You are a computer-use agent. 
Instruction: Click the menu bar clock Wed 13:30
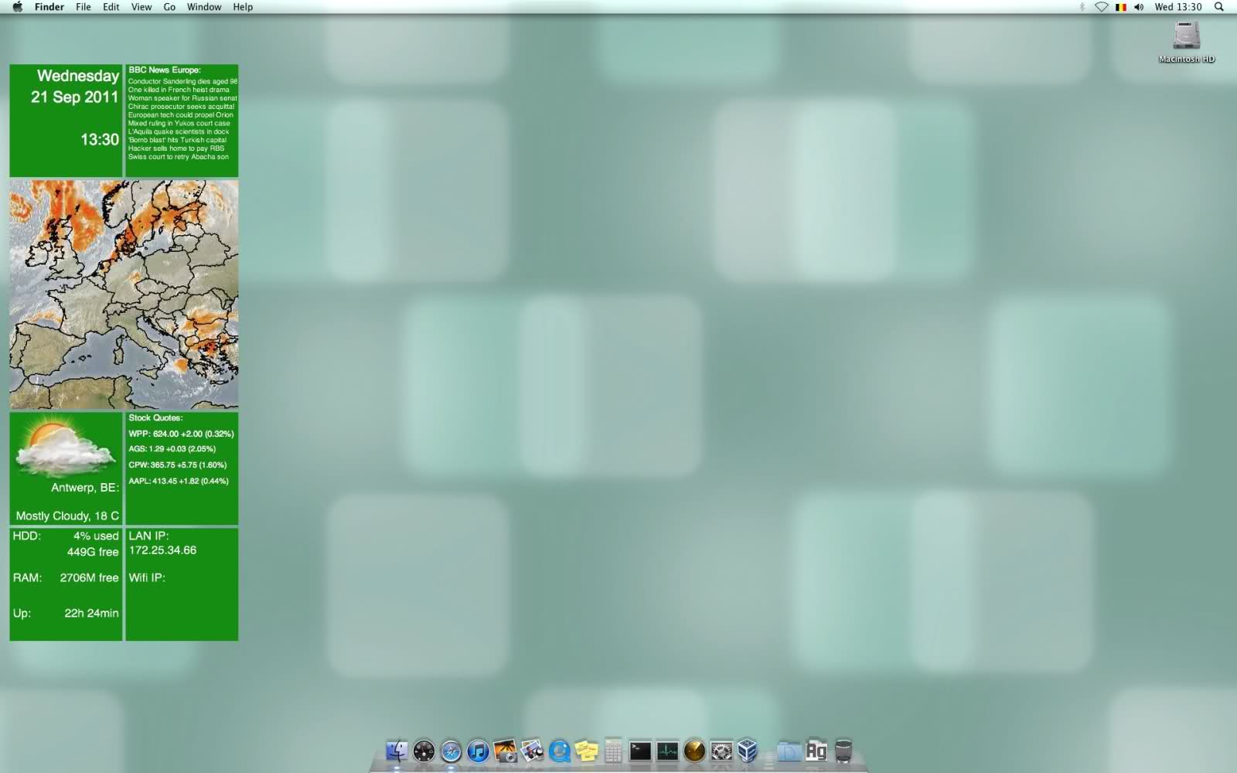click(x=1178, y=7)
